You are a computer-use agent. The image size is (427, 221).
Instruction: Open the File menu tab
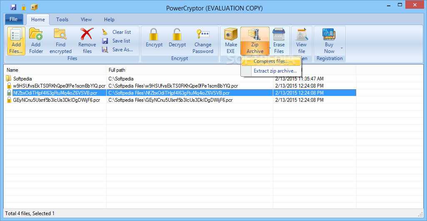pos(14,19)
